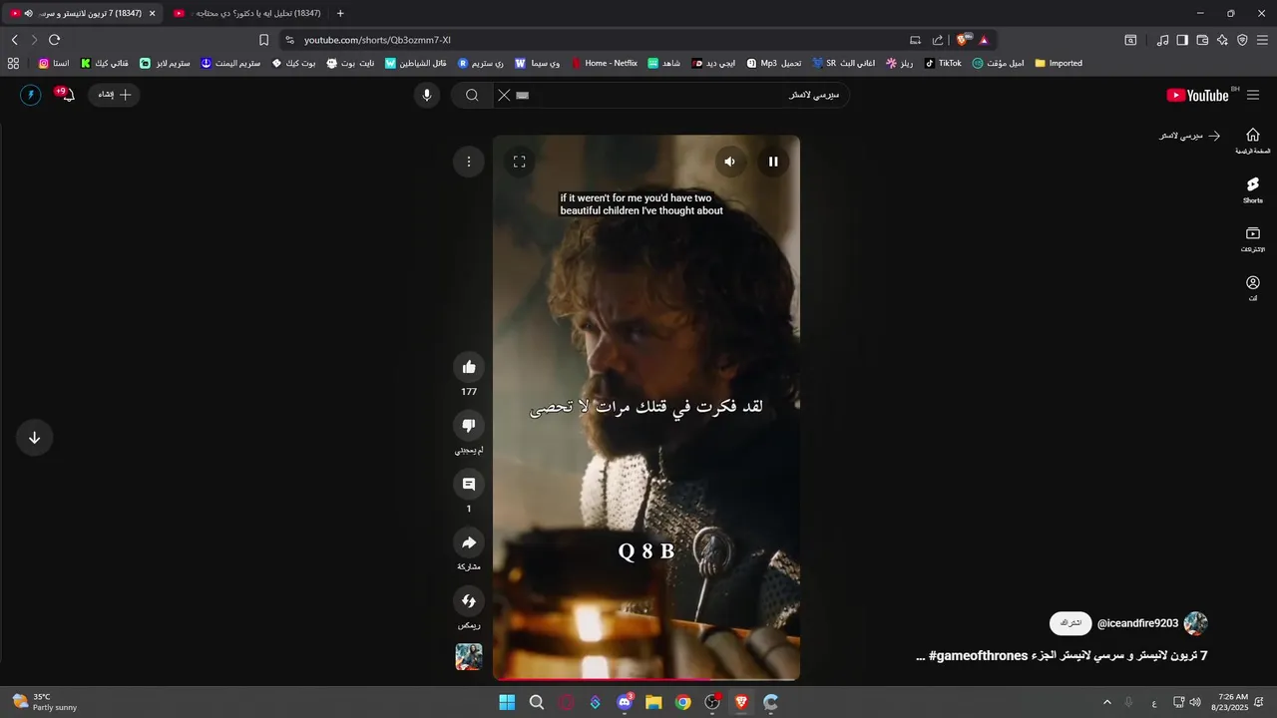Start voice search with microphone
This screenshot has height=718, width=1277.
(427, 95)
